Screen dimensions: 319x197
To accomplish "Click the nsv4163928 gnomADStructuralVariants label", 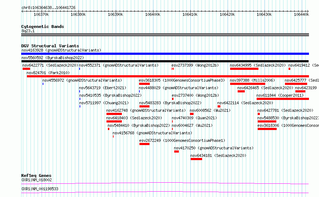I will point(61,50).
